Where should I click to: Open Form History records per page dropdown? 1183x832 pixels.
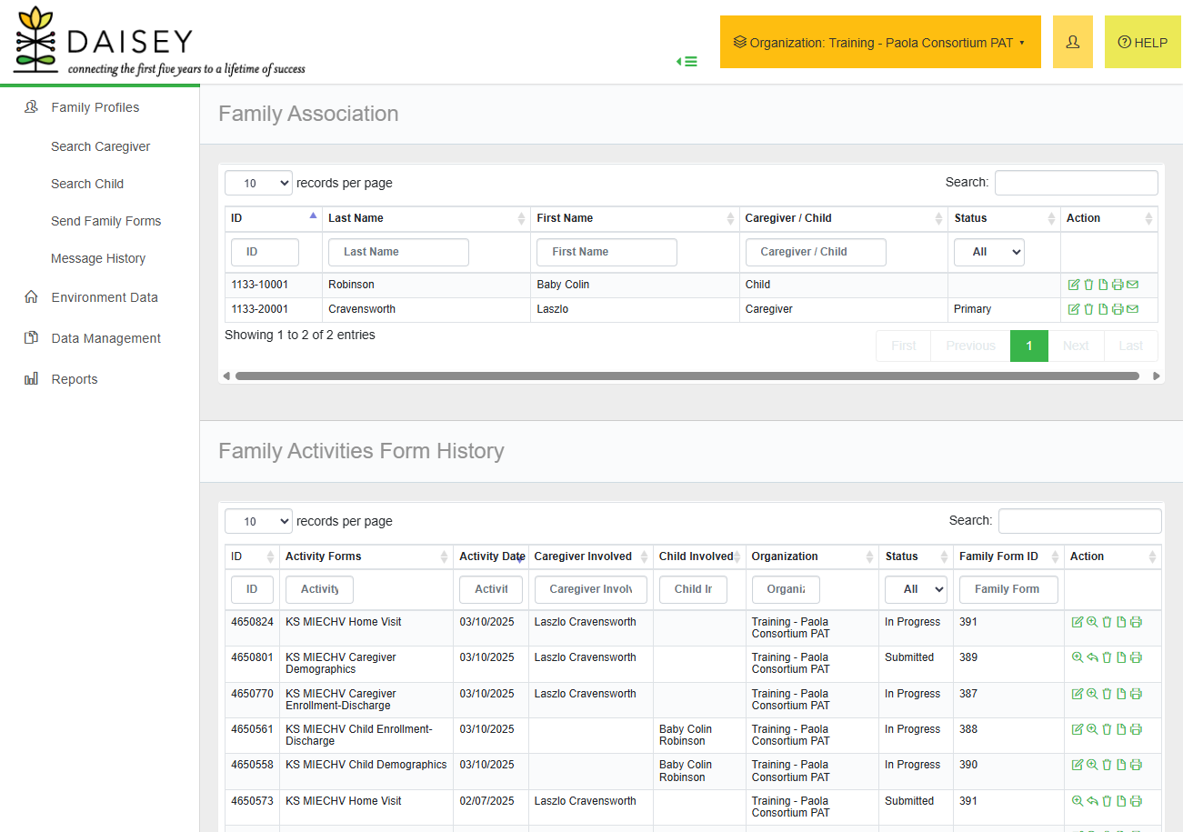pos(258,521)
